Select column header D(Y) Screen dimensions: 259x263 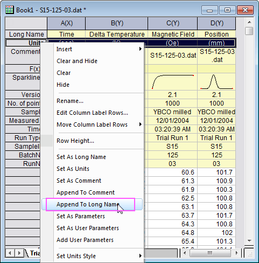point(216,23)
